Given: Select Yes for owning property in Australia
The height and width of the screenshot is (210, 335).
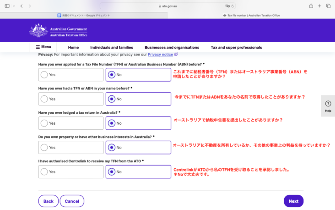Looking at the screenshot, I should point(44,147).
